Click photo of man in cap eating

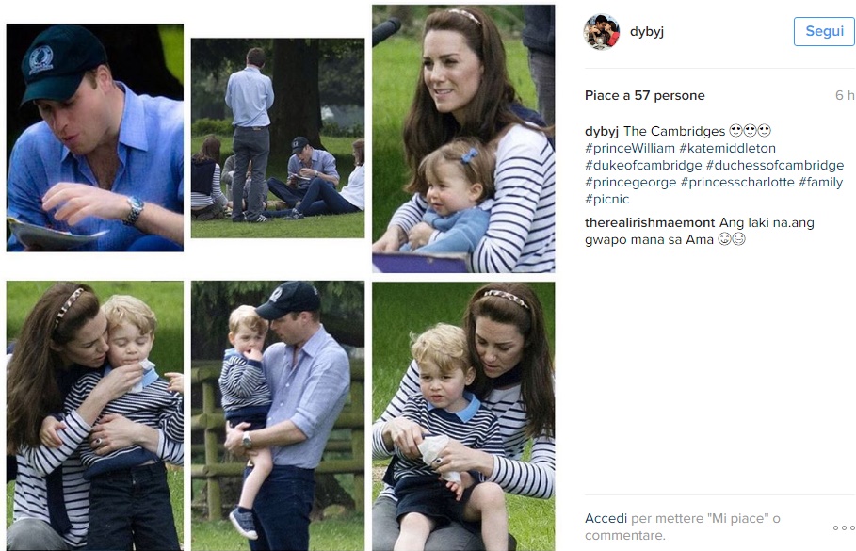pos(95,138)
